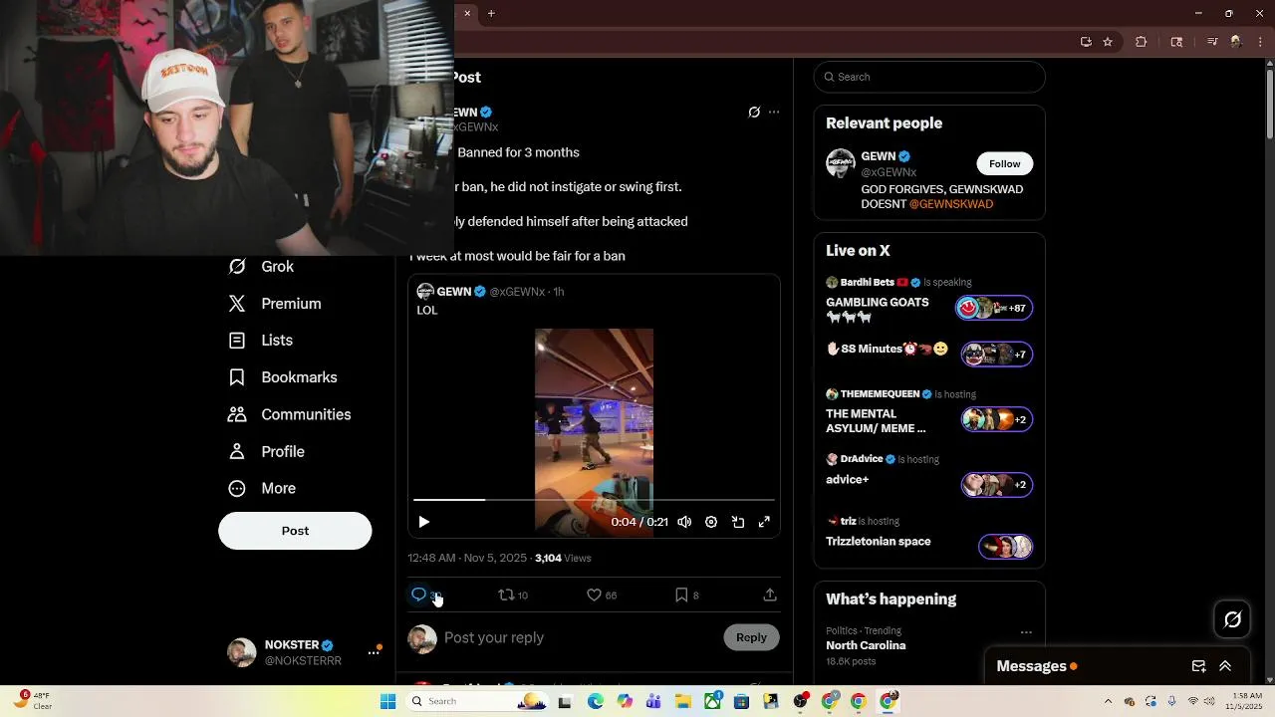
Task: Open Microsoft Edge from taskbar
Action: coord(595,701)
